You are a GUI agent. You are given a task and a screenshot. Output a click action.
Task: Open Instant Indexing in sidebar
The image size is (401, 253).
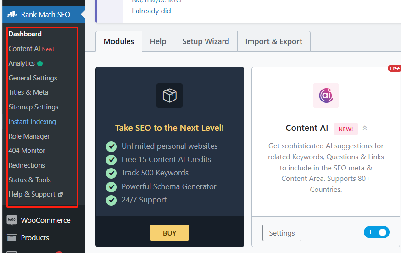tap(32, 122)
